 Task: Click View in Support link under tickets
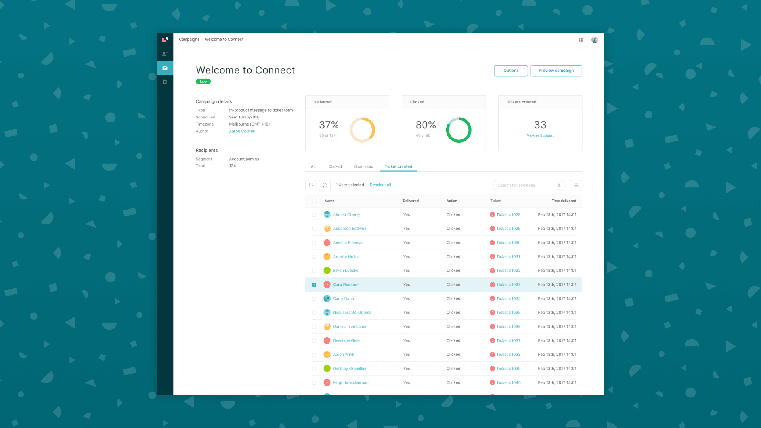[541, 136]
